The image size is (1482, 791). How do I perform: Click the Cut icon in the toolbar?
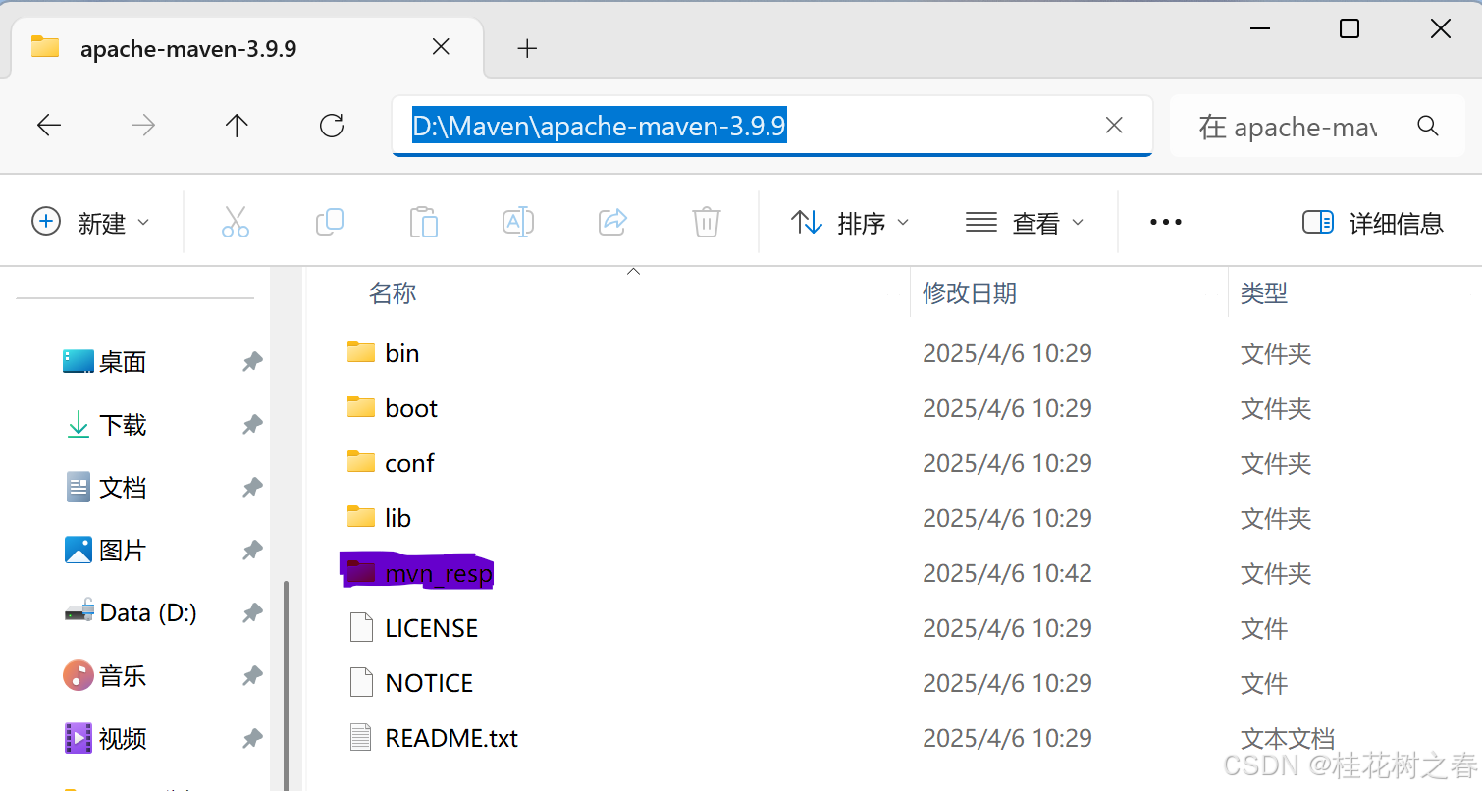pyautogui.click(x=236, y=222)
